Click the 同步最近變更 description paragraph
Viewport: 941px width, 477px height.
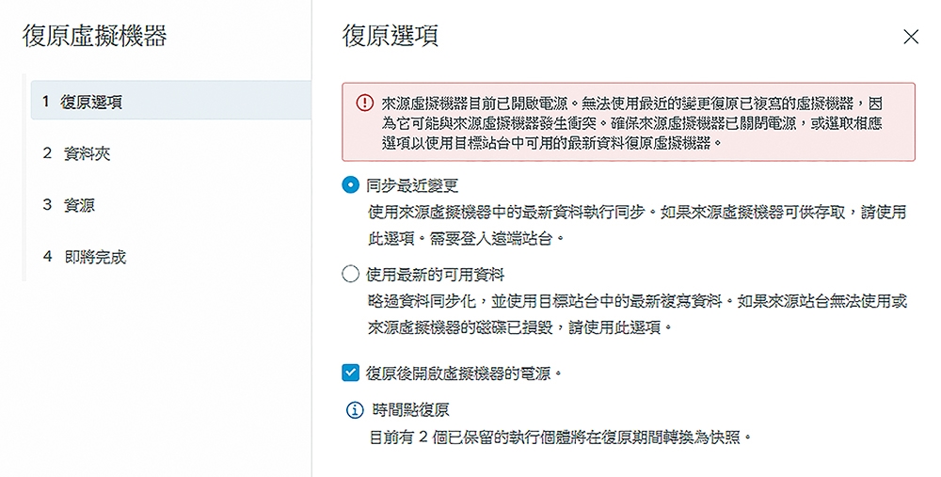coord(637,225)
